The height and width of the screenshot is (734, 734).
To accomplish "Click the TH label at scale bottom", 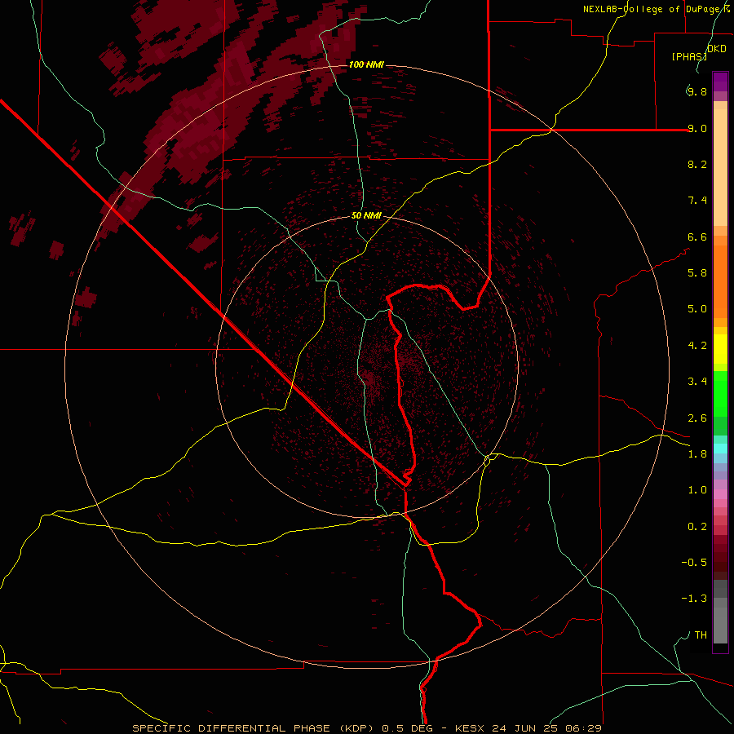I will point(701,635).
